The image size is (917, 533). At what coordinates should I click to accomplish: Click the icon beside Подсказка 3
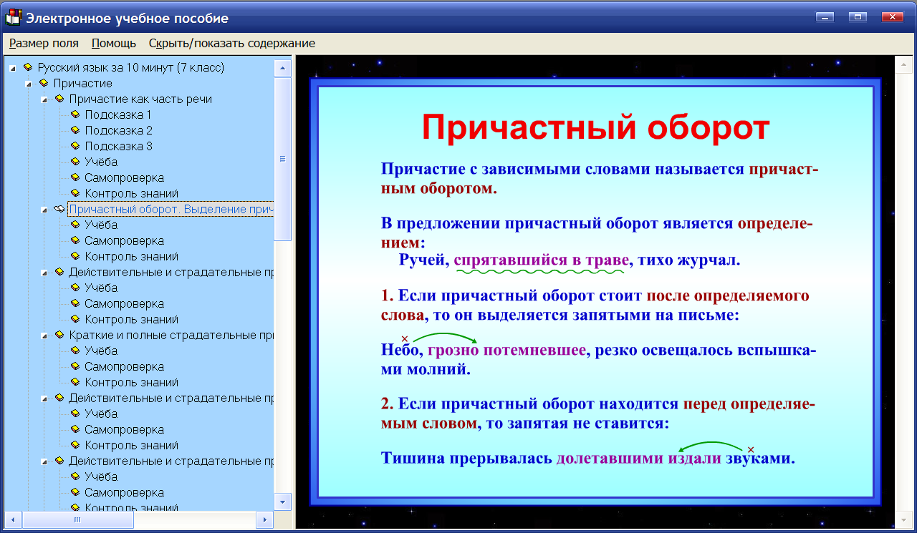point(75,146)
